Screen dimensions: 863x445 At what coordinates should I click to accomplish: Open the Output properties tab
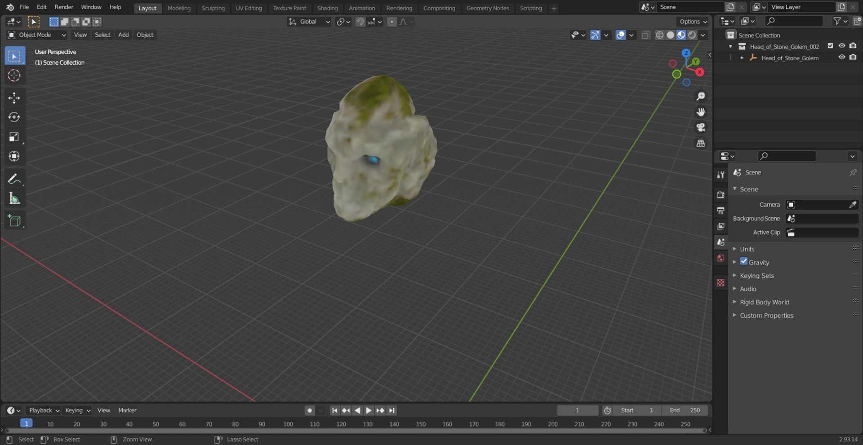coord(721,211)
